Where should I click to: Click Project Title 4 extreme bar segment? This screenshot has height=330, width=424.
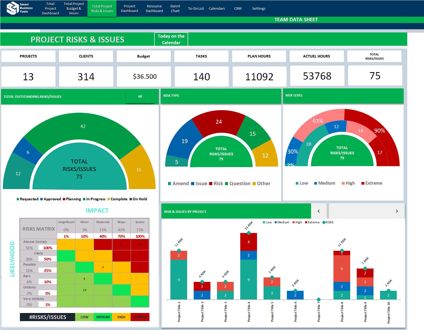coord(249,242)
